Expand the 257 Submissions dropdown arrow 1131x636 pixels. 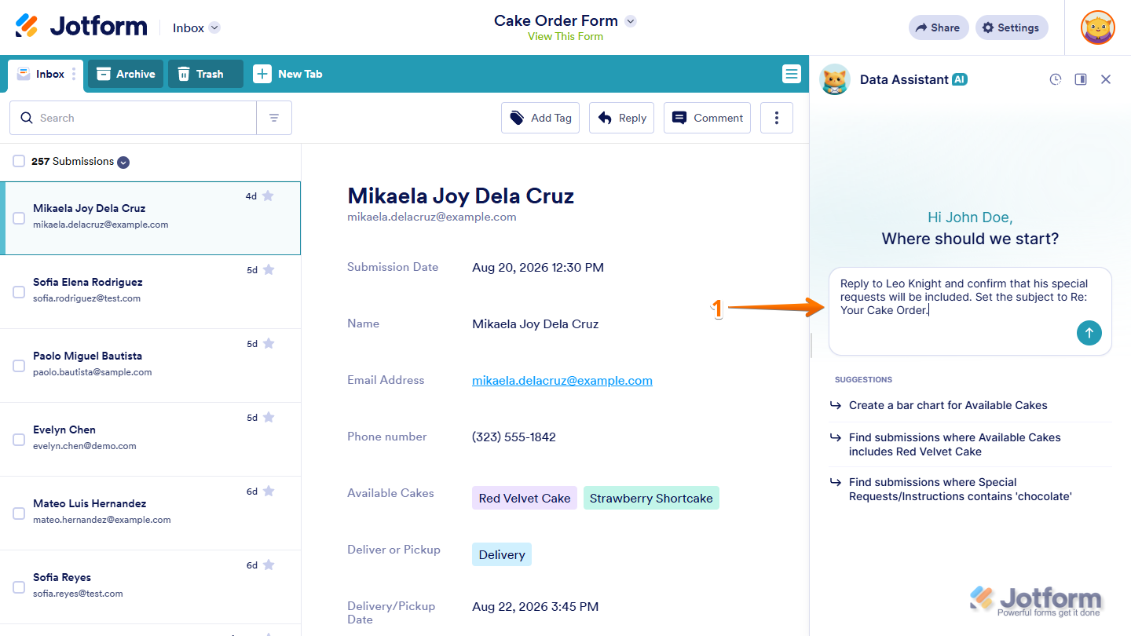[x=123, y=163]
